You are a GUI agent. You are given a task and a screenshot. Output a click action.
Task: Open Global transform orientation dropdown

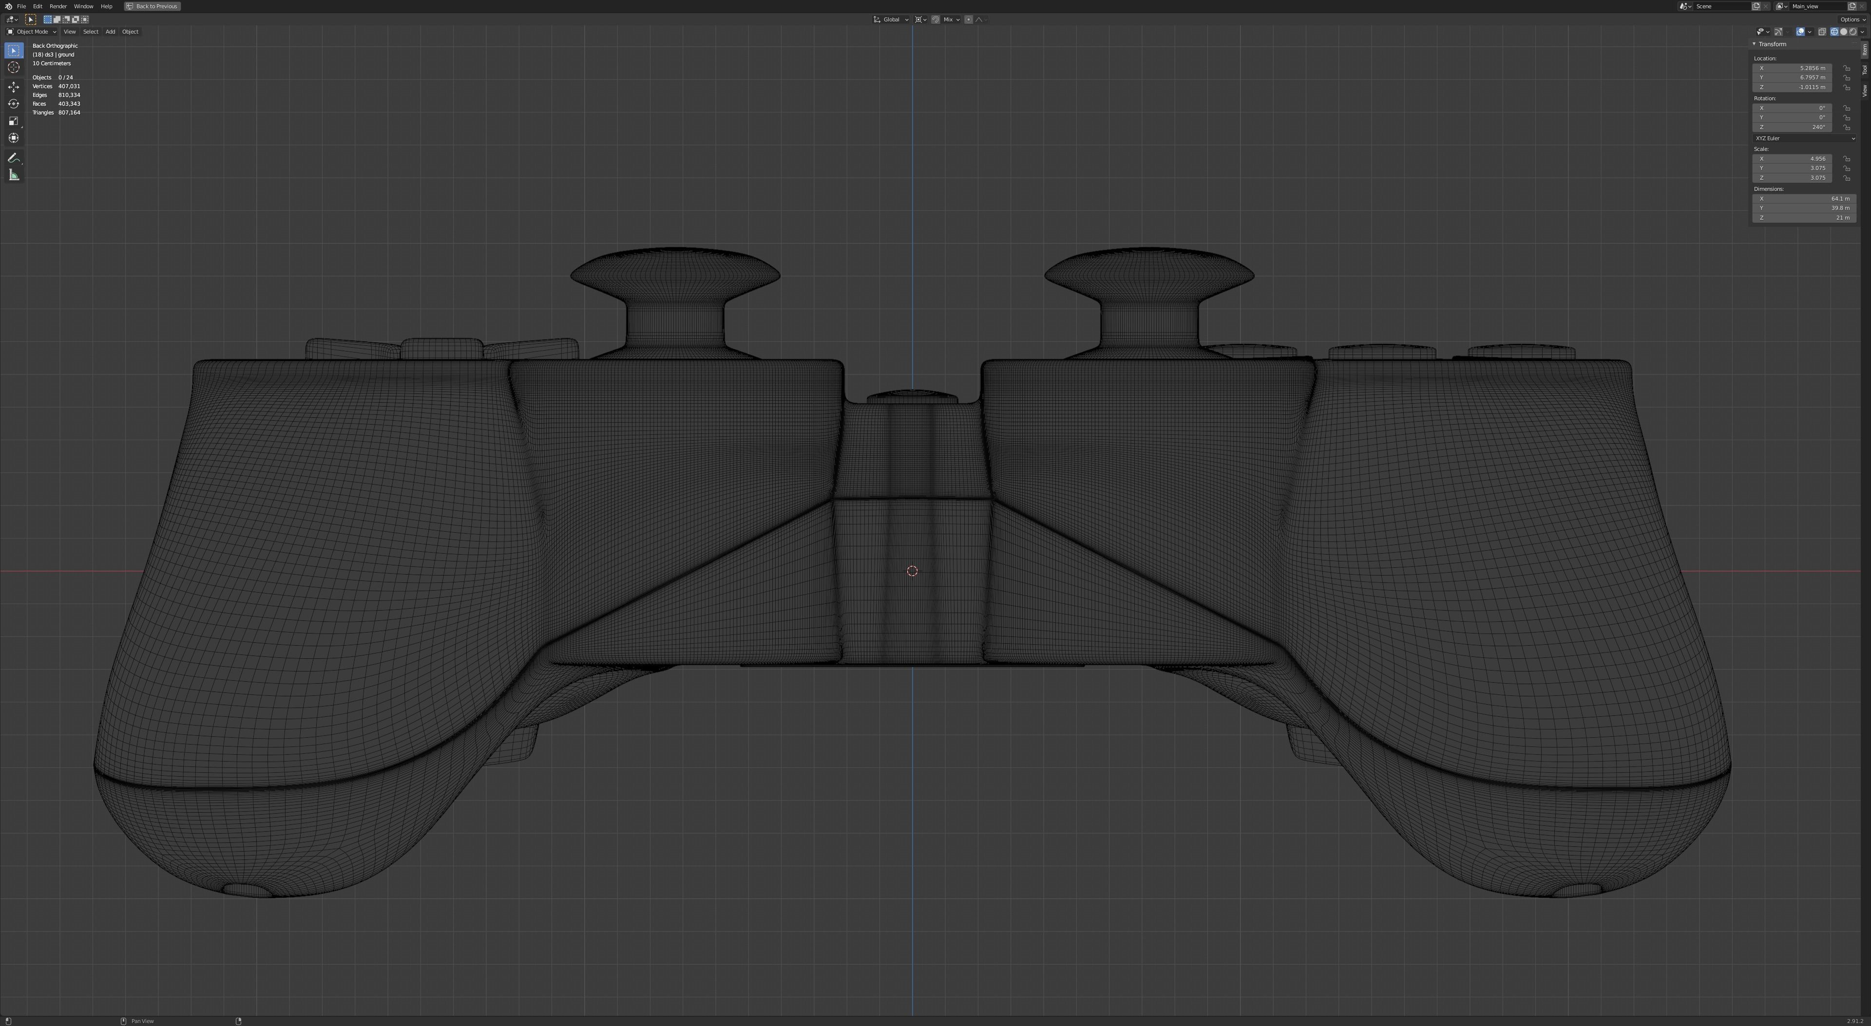point(891,19)
